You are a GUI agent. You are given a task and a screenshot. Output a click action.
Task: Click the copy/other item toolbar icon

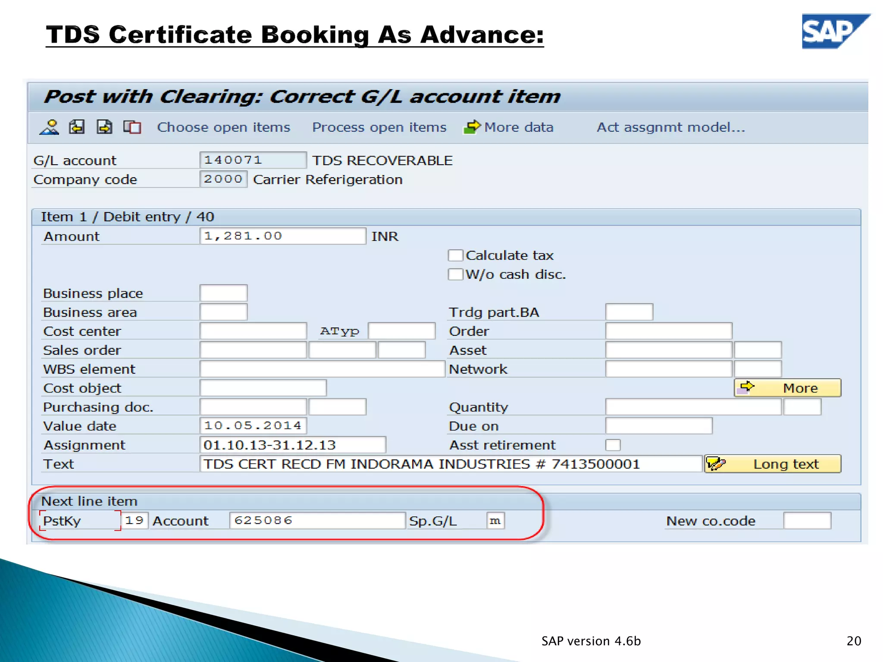pyautogui.click(x=132, y=127)
